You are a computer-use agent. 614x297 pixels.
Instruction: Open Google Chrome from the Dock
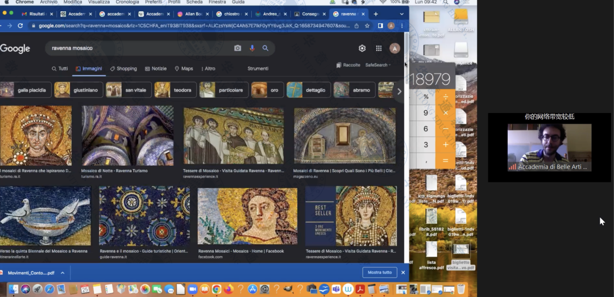pos(217,289)
